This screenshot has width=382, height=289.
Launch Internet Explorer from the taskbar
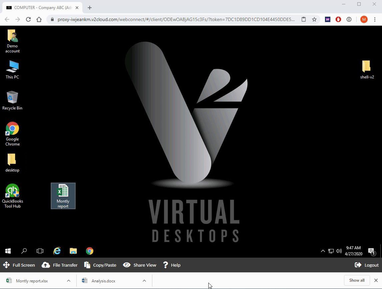57,251
